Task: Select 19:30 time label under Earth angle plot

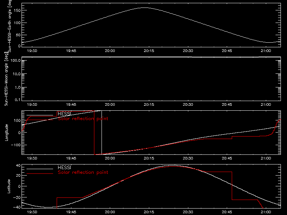Action: coord(32,51)
